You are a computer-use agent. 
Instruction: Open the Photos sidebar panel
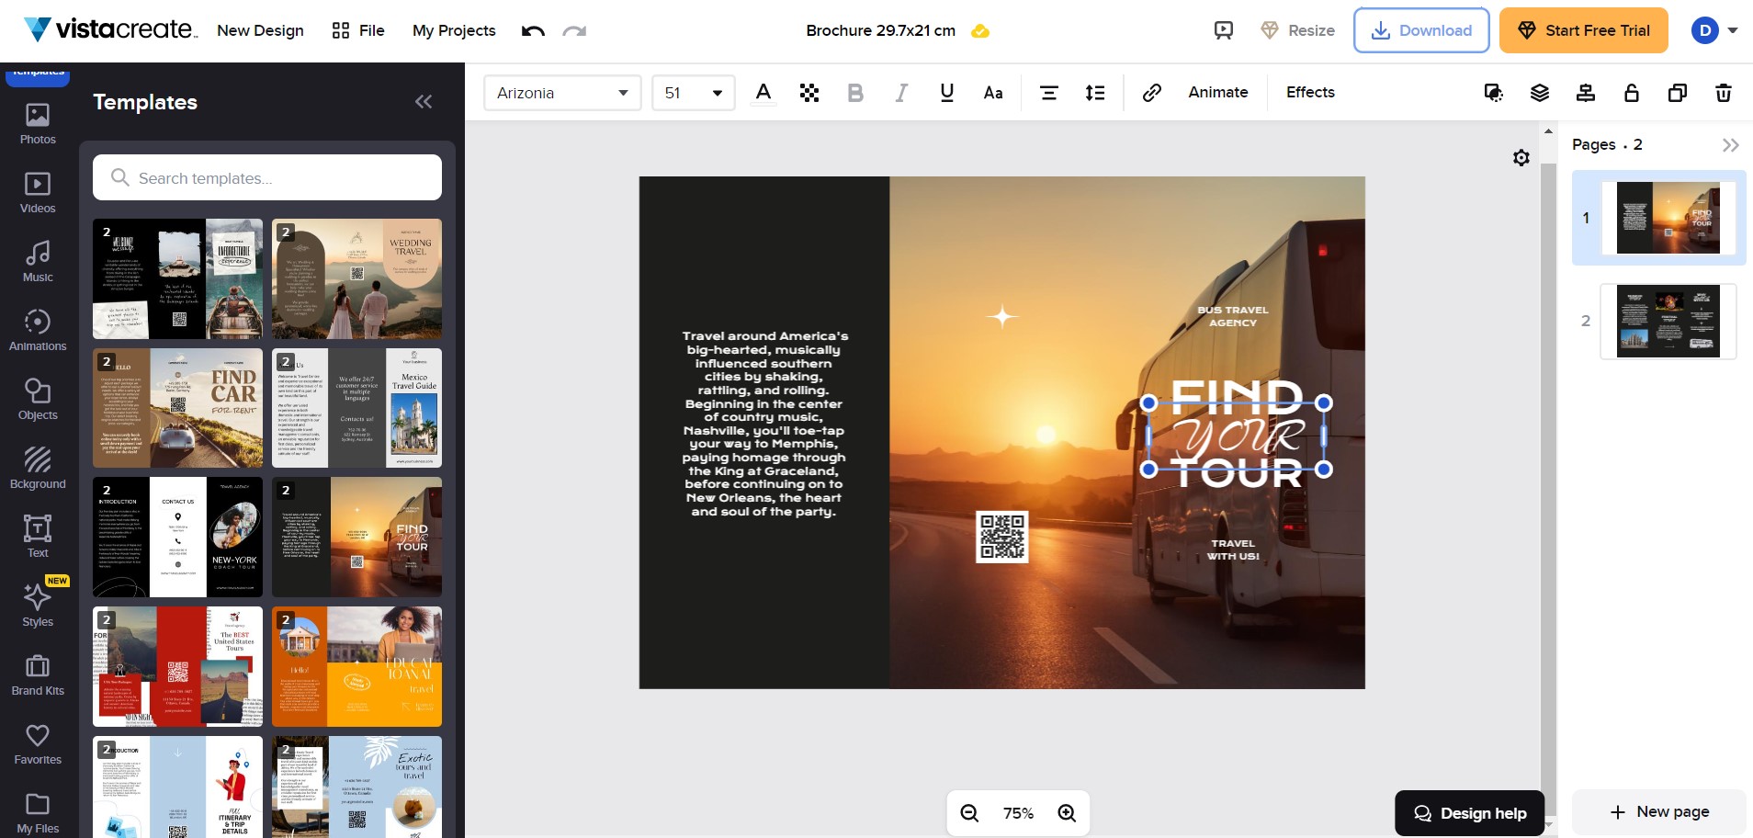tap(38, 124)
